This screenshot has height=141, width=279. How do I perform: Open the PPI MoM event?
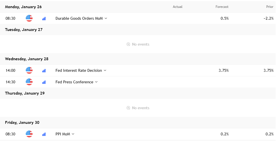(x=63, y=134)
